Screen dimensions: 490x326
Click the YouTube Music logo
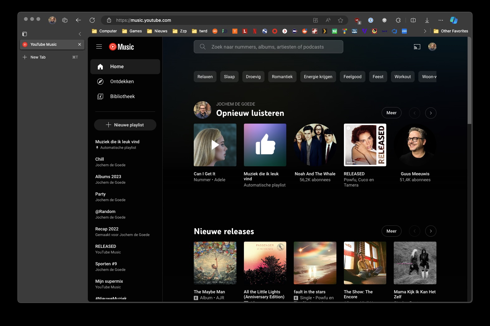(x=121, y=47)
